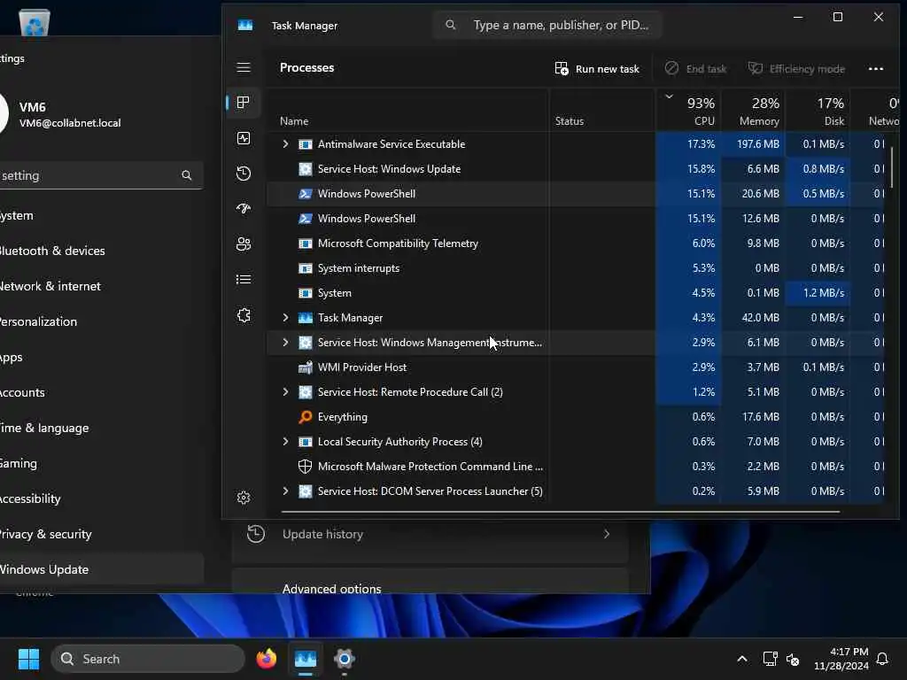Click the horizontal scrollbar at bottom of process list

[561, 512]
